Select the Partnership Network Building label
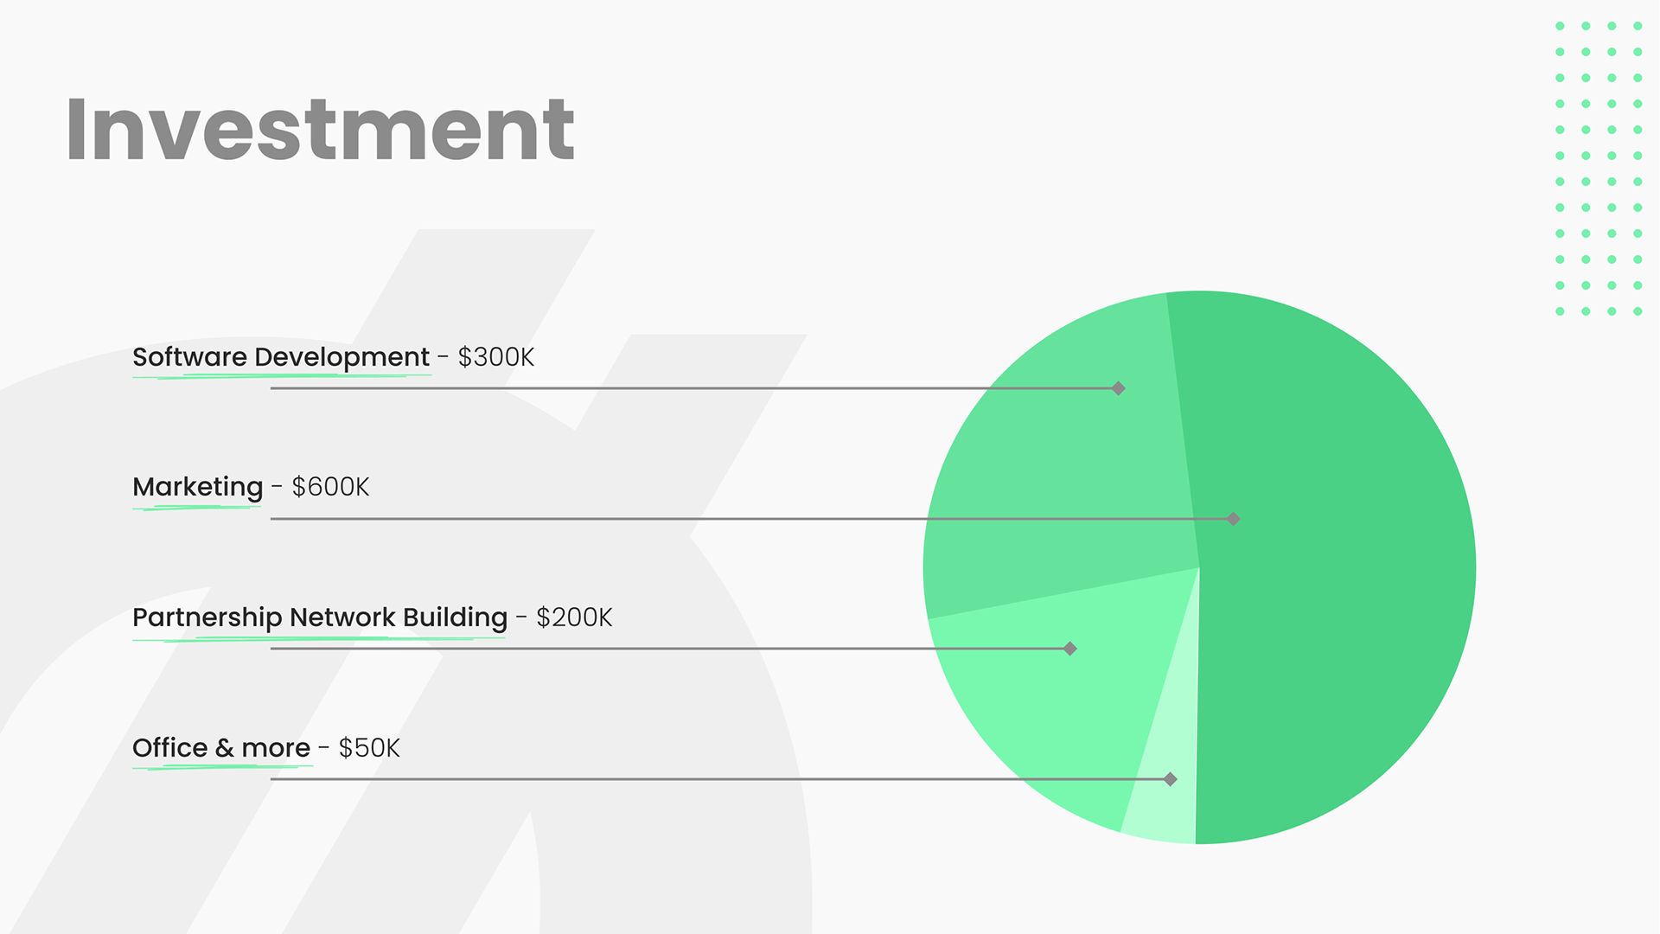Screen dimensions: 1660x934 pyautogui.click(x=319, y=617)
